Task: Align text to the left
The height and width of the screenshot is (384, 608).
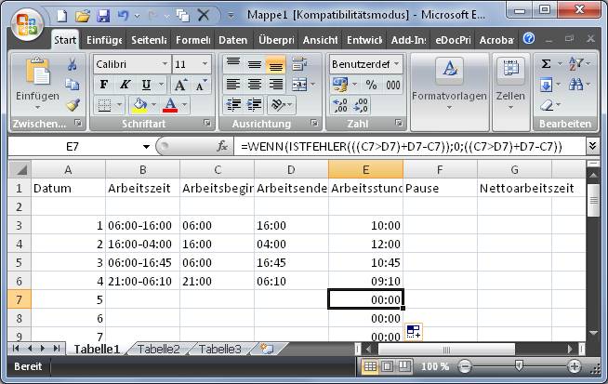Action: [233, 85]
